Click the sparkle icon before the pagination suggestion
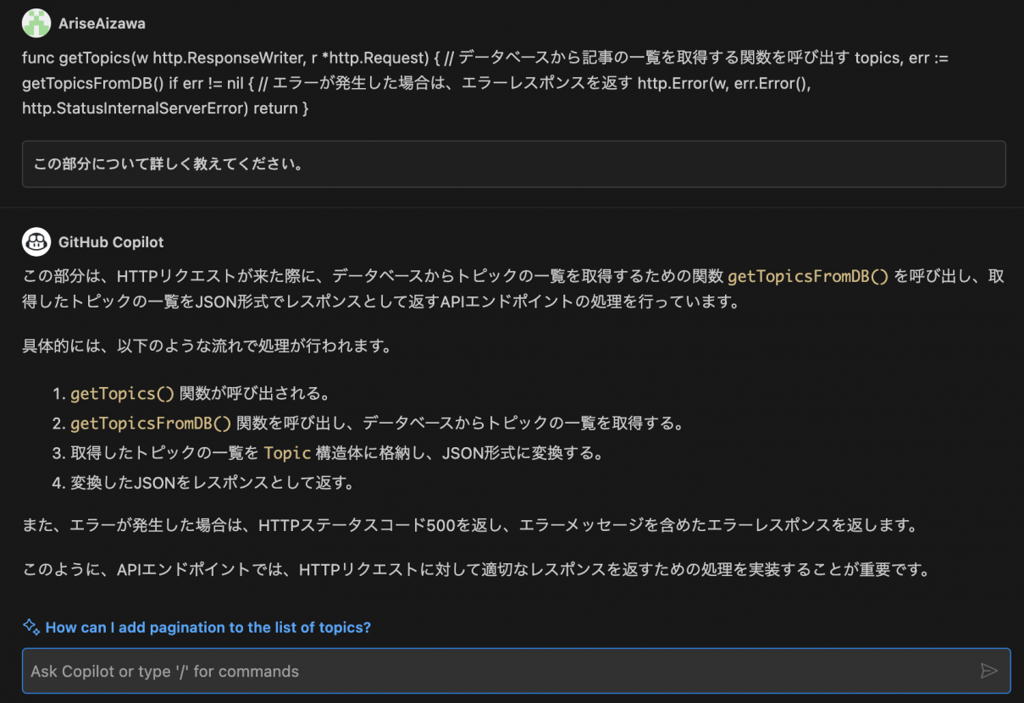The width and height of the screenshot is (1024, 703). (x=31, y=627)
